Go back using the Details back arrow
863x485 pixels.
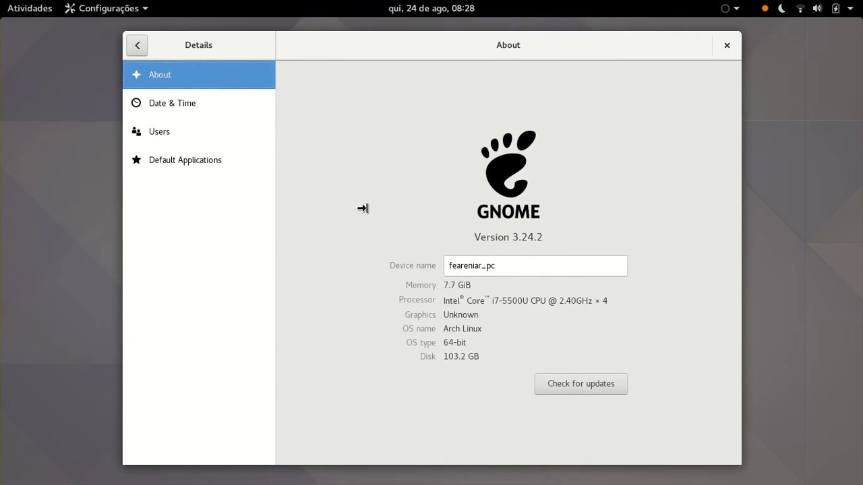pos(137,45)
